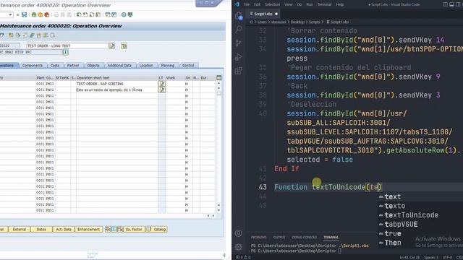Screen dimensions: 463x260
Task: Open VS Code Run and Debug icon
Action: click(x=239, y=56)
